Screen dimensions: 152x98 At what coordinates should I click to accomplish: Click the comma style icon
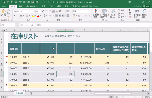(x=82, y=16)
